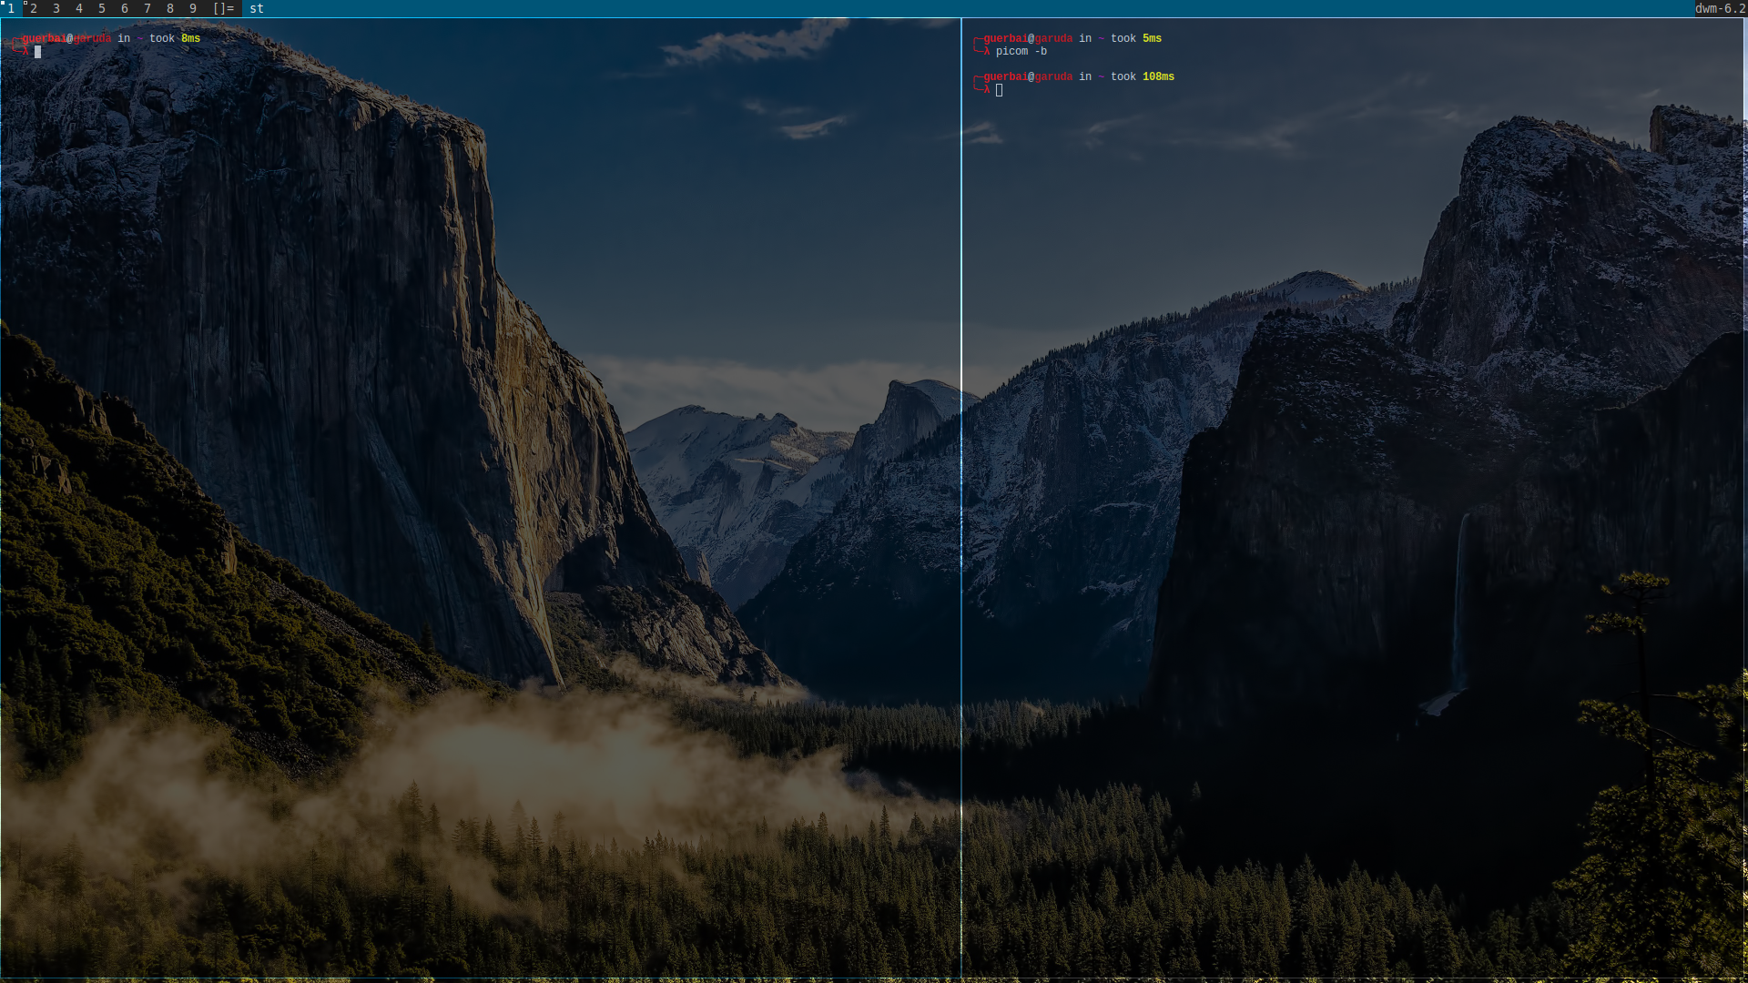This screenshot has width=1748, height=983.
Task: View workspace tag 3
Action: (x=56, y=8)
